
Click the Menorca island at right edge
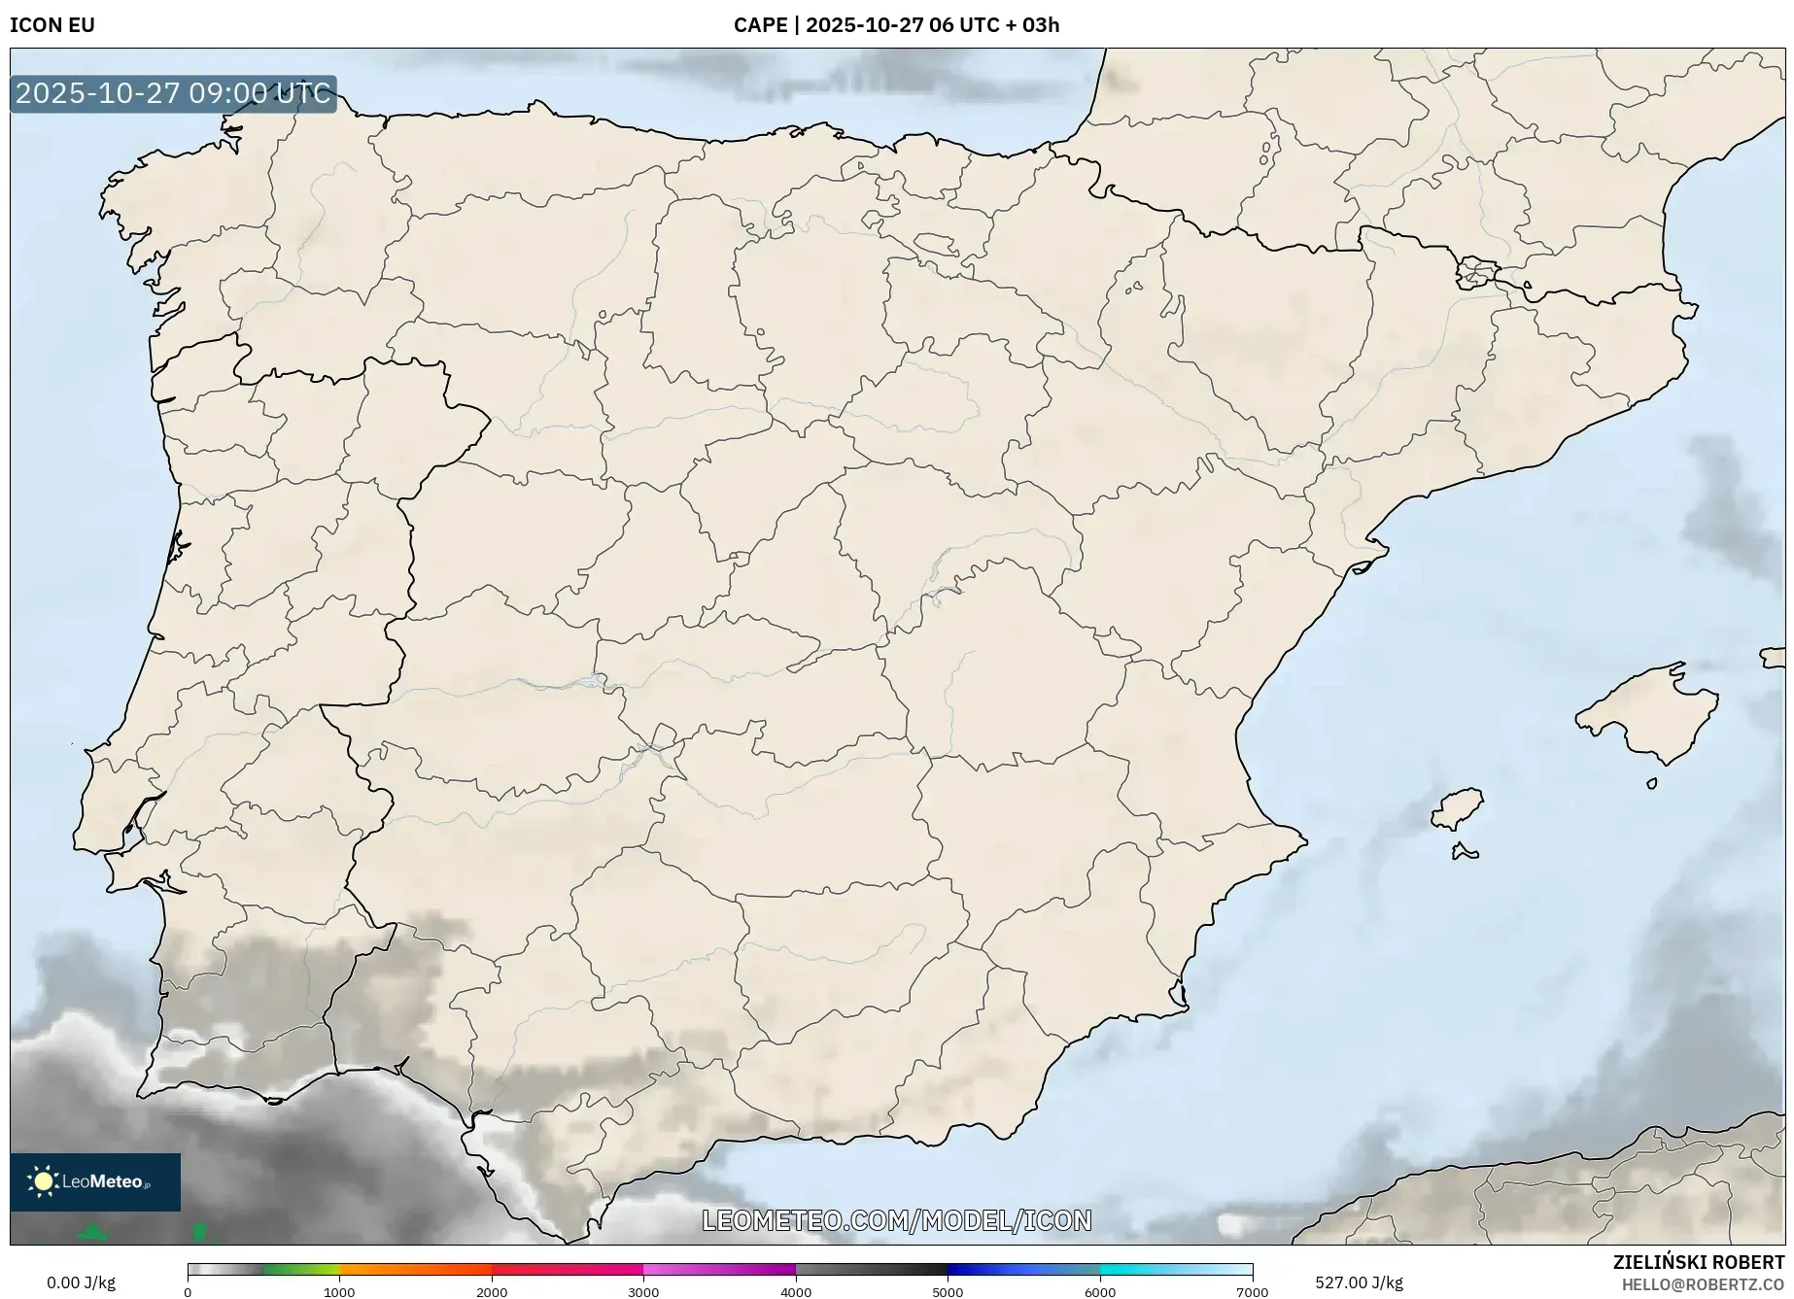click(1775, 658)
